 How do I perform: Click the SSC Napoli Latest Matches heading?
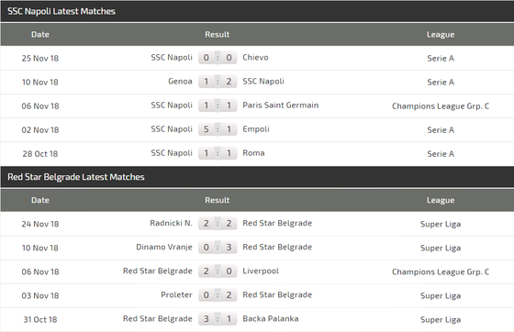(x=61, y=11)
